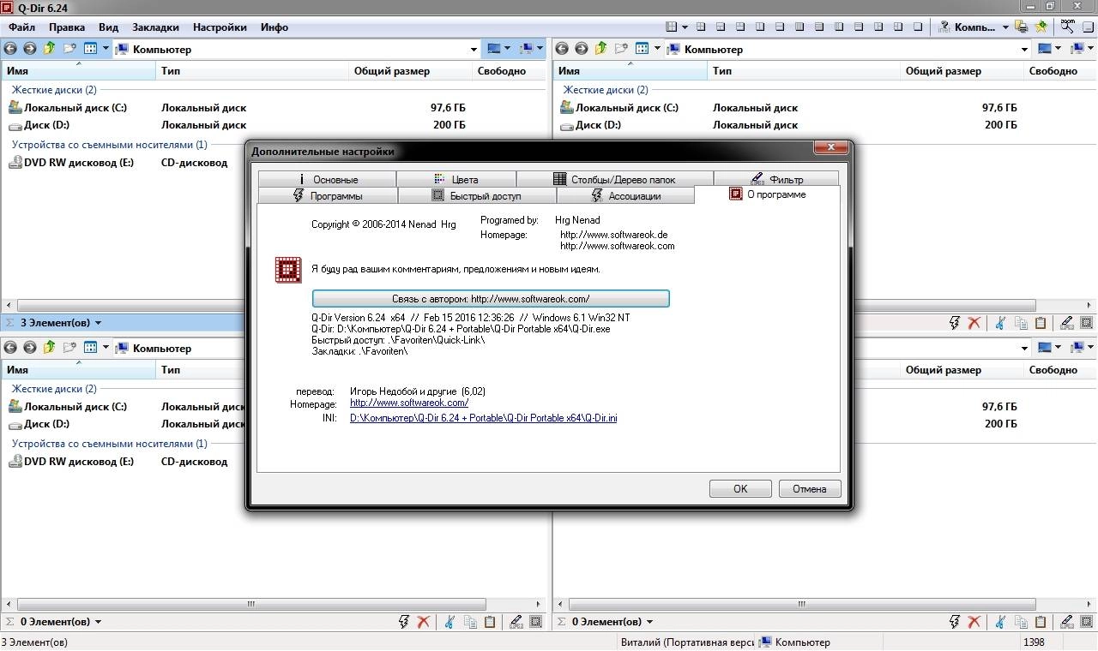Screen dimensions: 1098x651
Task: Open the layout dropdown arrow in main toolbar
Action: click(684, 27)
